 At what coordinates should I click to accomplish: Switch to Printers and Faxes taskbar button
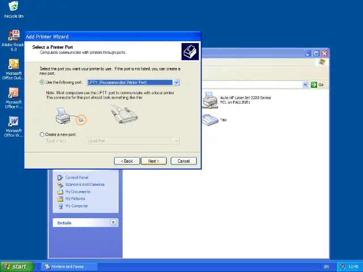(69, 266)
